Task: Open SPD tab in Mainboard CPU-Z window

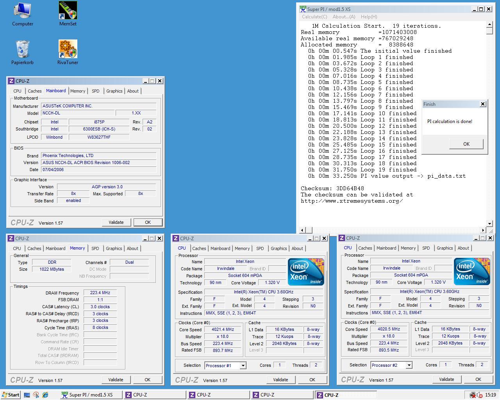Action: (96, 91)
